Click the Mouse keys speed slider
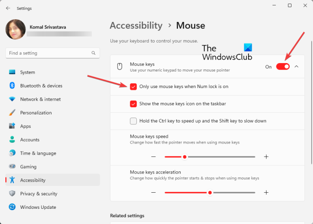This screenshot has height=224, width=313. [x=210, y=157]
